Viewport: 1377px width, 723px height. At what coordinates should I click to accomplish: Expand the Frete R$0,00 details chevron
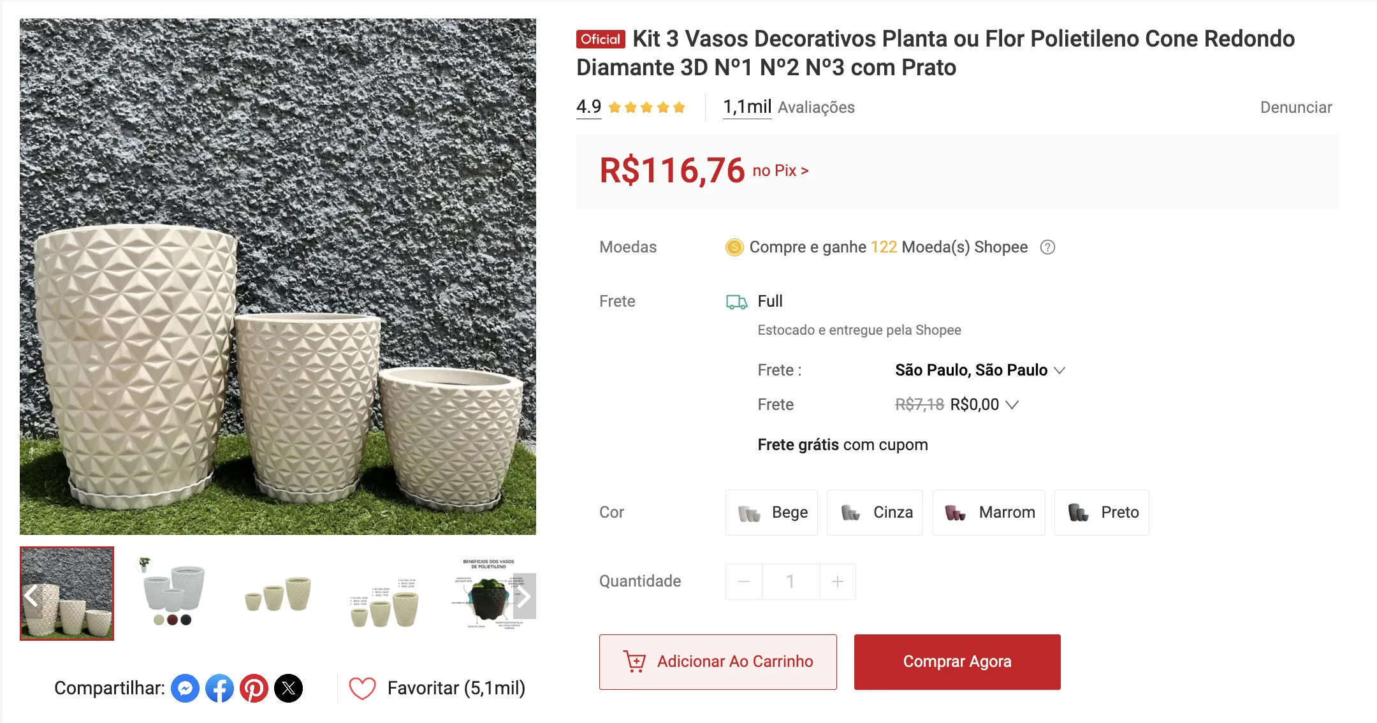click(x=1014, y=404)
